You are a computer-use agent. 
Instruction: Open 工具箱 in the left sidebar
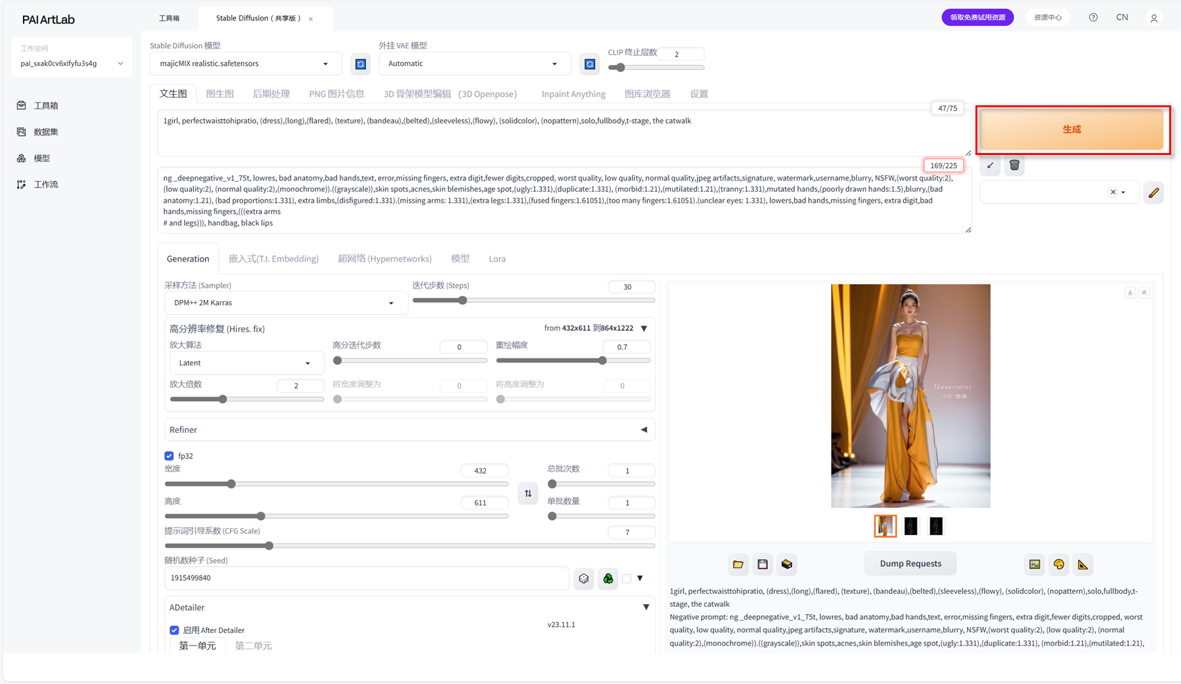(x=38, y=105)
